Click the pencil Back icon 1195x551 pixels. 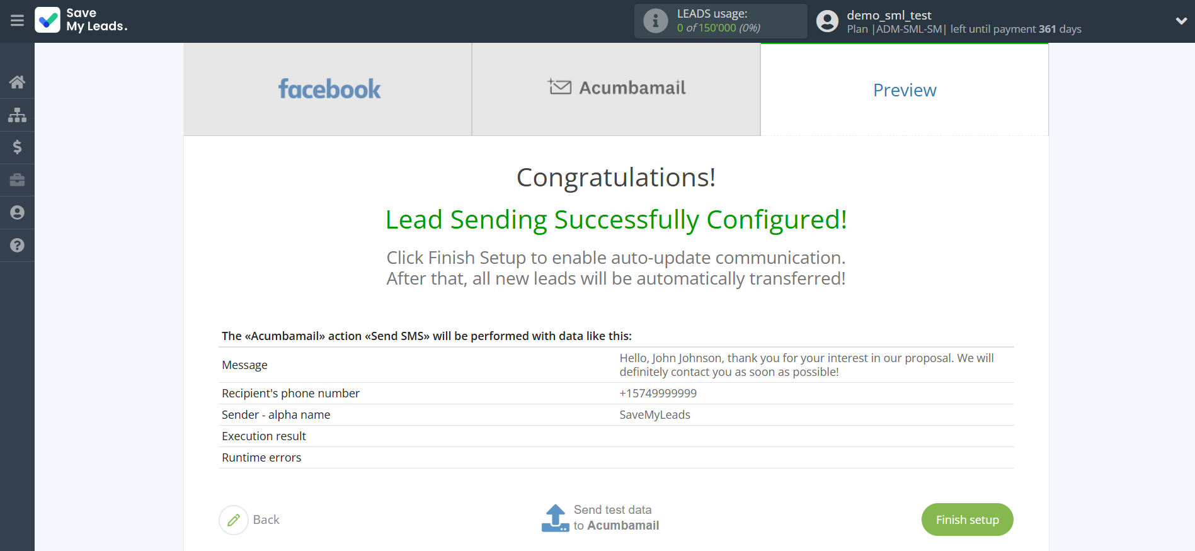coord(234,520)
